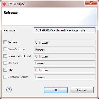Click the Non-Source status field showing Frozen
This screenshot has height=99, width=99.
click(64, 49)
